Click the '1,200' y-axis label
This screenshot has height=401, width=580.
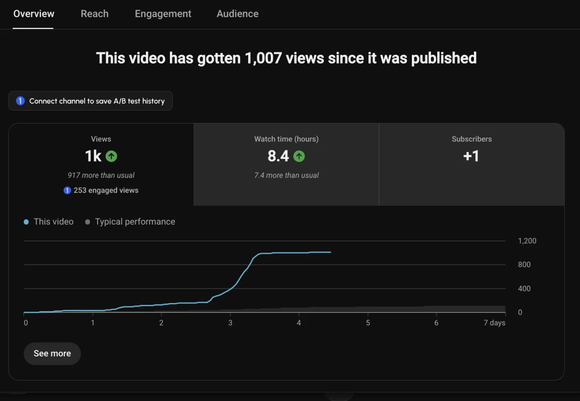tap(527, 241)
